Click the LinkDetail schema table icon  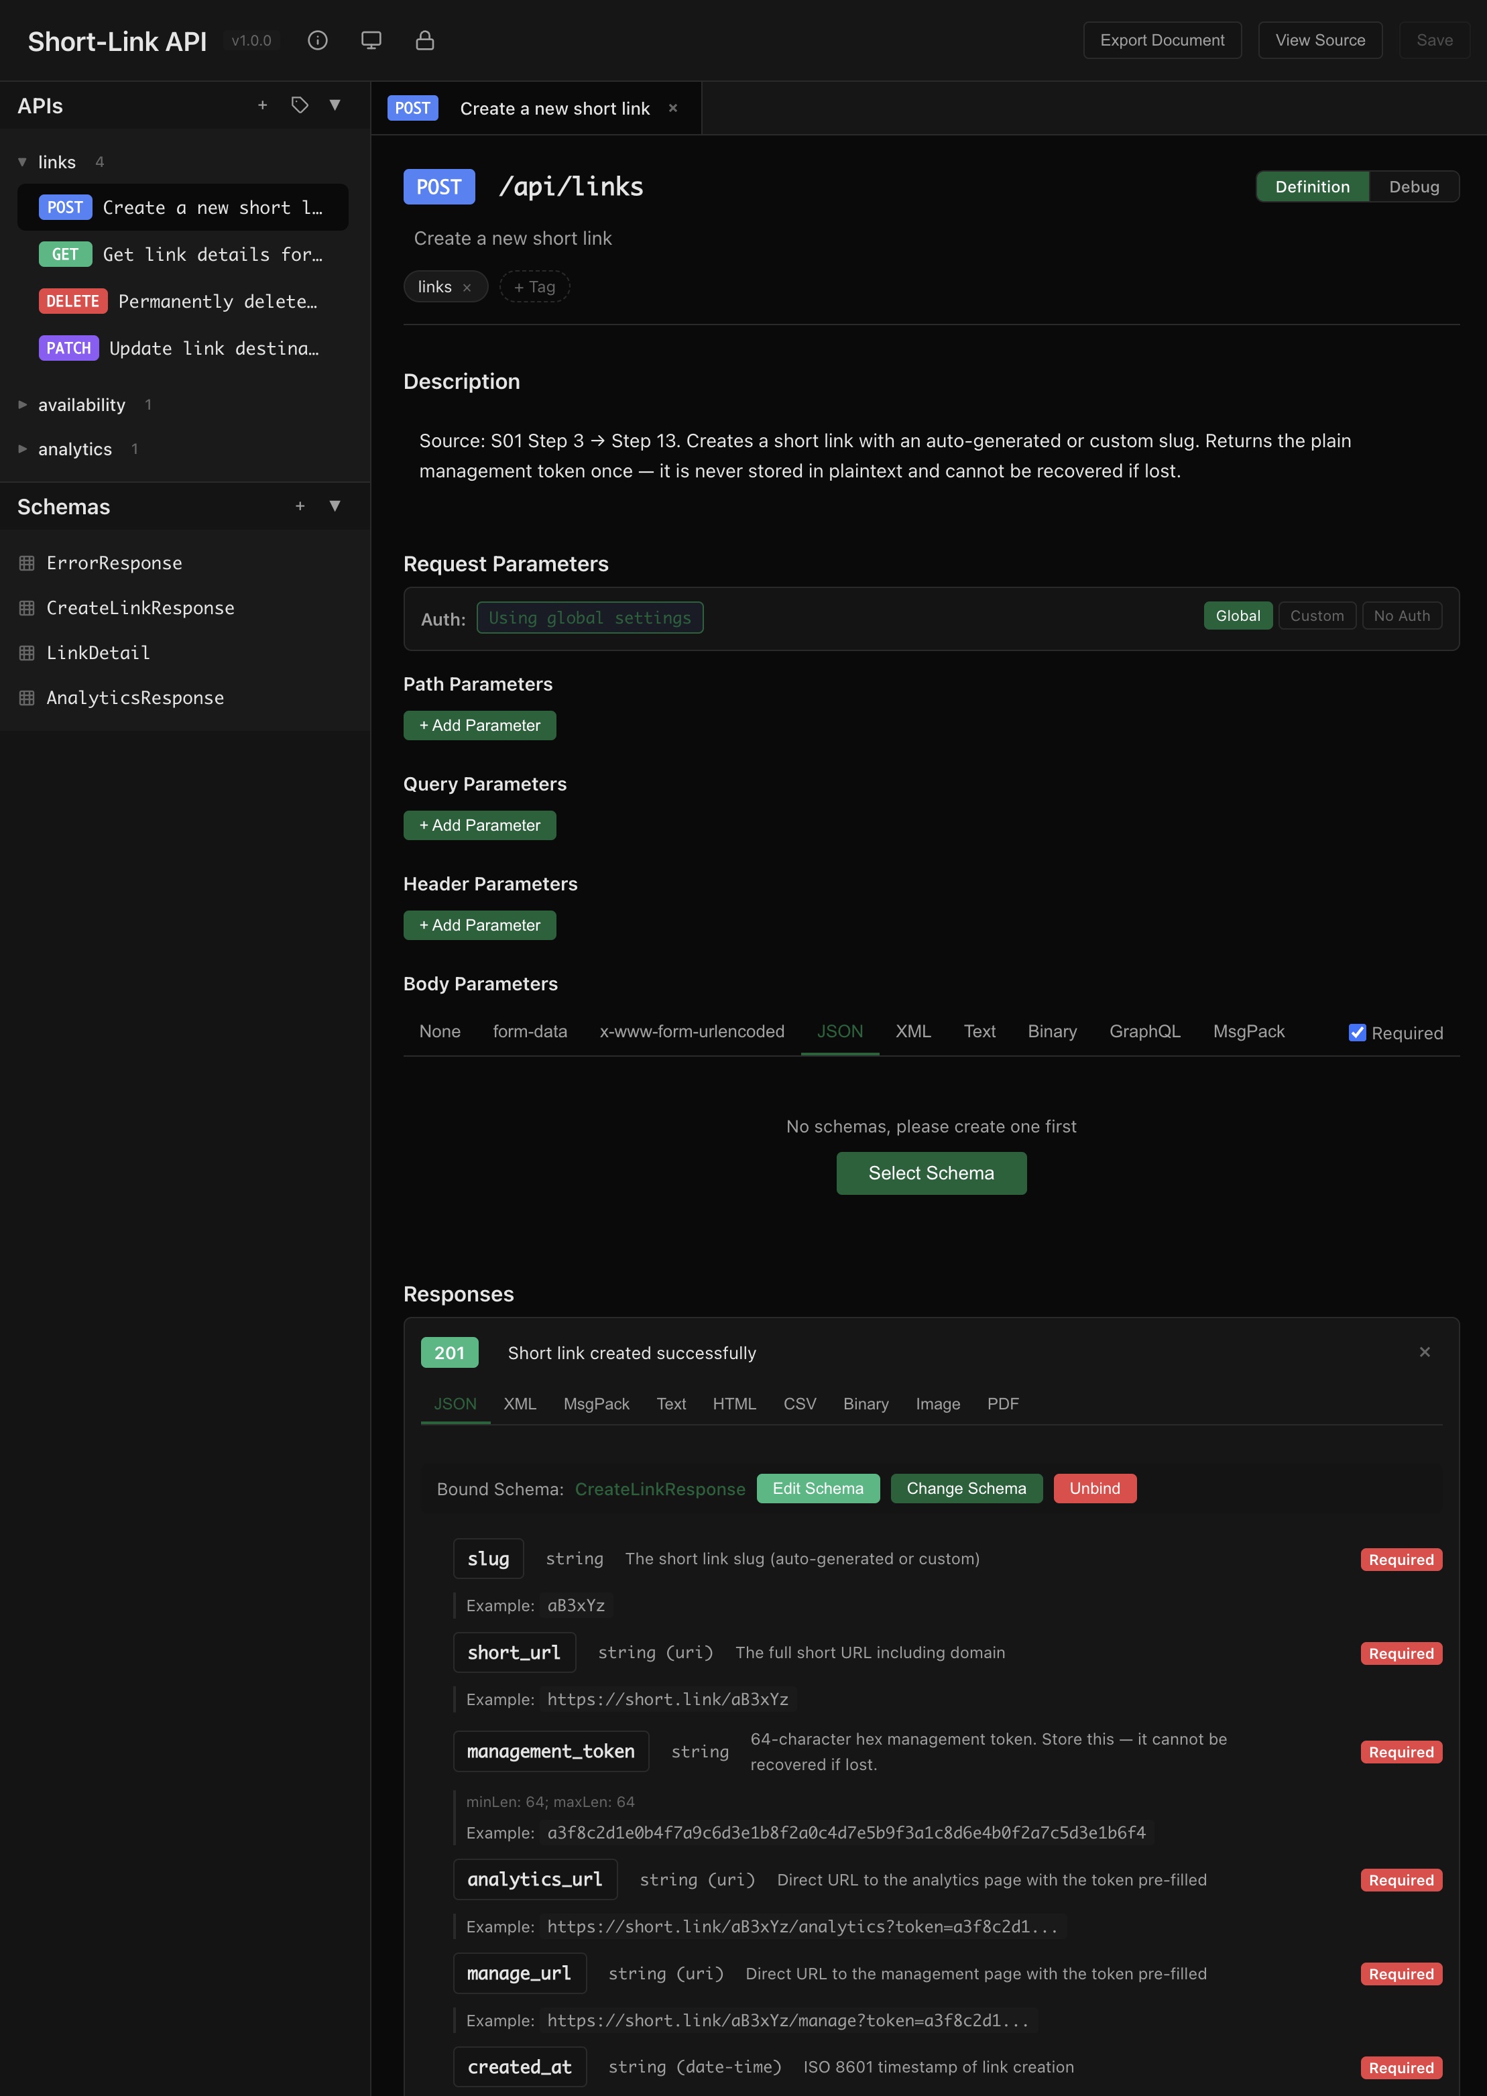(27, 652)
